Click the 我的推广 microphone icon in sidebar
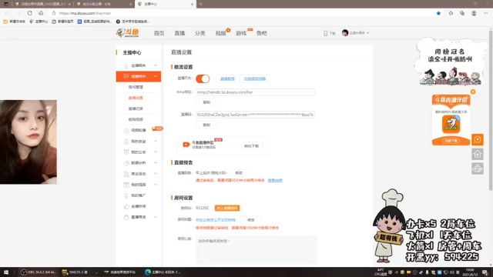The height and width of the screenshot is (277, 493). (126, 195)
